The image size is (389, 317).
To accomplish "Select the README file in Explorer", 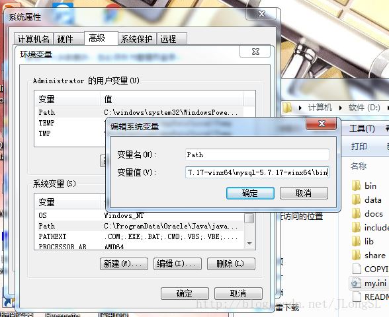I will coord(370,297).
